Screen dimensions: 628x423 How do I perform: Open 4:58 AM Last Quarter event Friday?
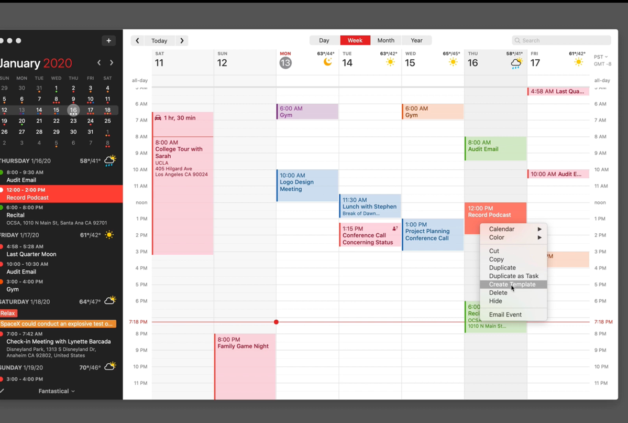558,91
